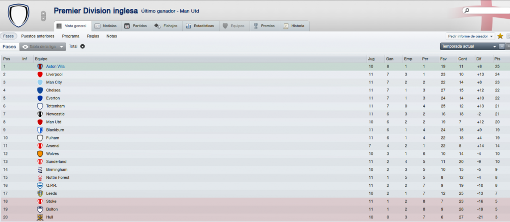Click the Hull club badge

pyautogui.click(x=40, y=217)
